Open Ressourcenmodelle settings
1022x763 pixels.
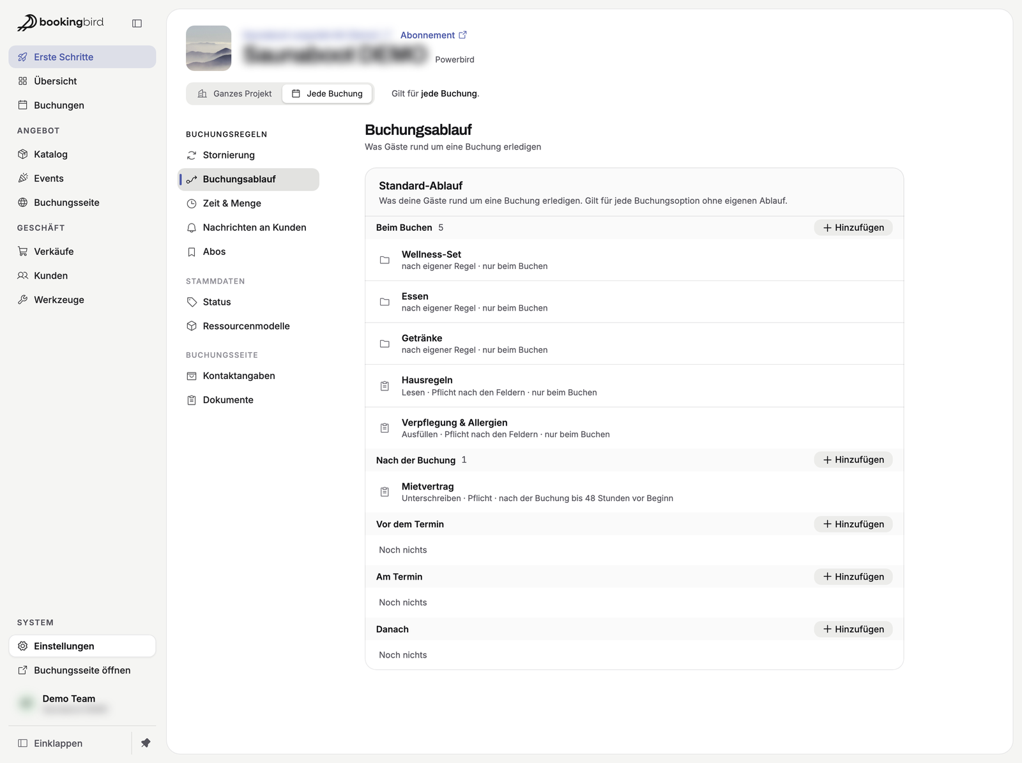point(248,326)
